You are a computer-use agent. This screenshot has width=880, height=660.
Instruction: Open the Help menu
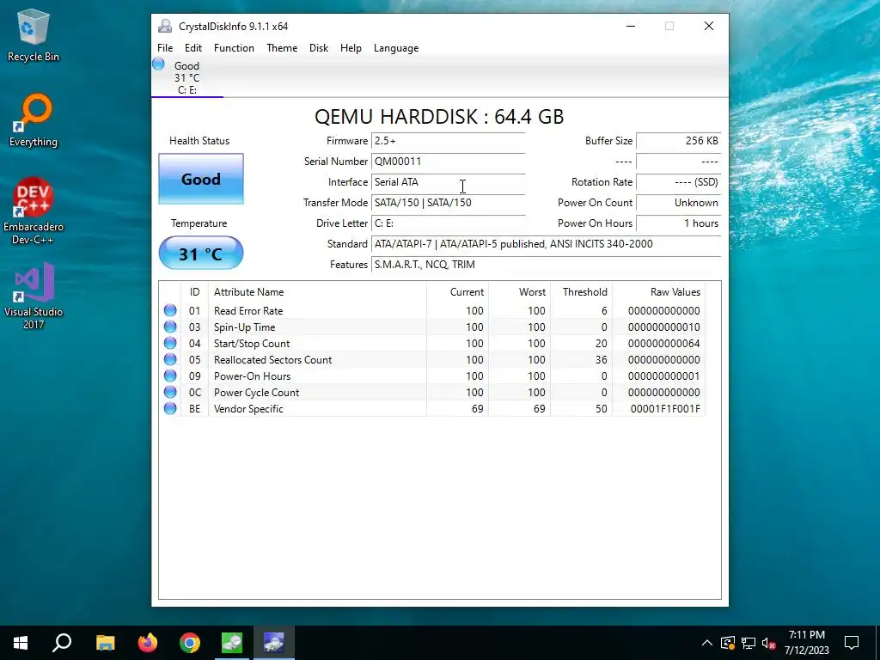[x=351, y=48]
